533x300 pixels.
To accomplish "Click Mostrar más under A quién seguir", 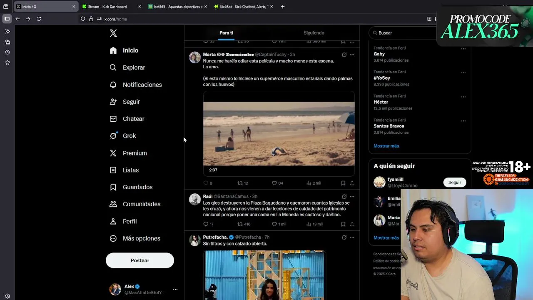I will coord(386,237).
